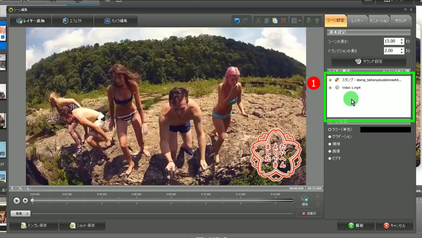Click the keyframe 追加 (add) icon

(305, 200)
